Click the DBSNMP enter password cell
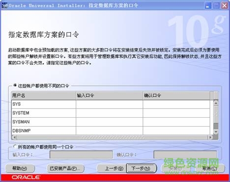Image resolution: width=230 pixels, height=182 pixels. click(x=109, y=130)
